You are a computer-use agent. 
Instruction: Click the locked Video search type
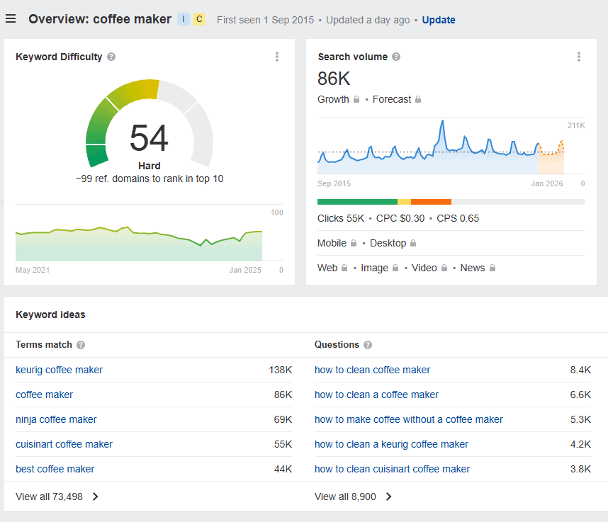(x=444, y=267)
